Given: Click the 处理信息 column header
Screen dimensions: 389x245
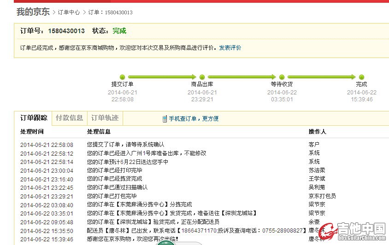Looking at the screenshot, I should click(x=99, y=132).
